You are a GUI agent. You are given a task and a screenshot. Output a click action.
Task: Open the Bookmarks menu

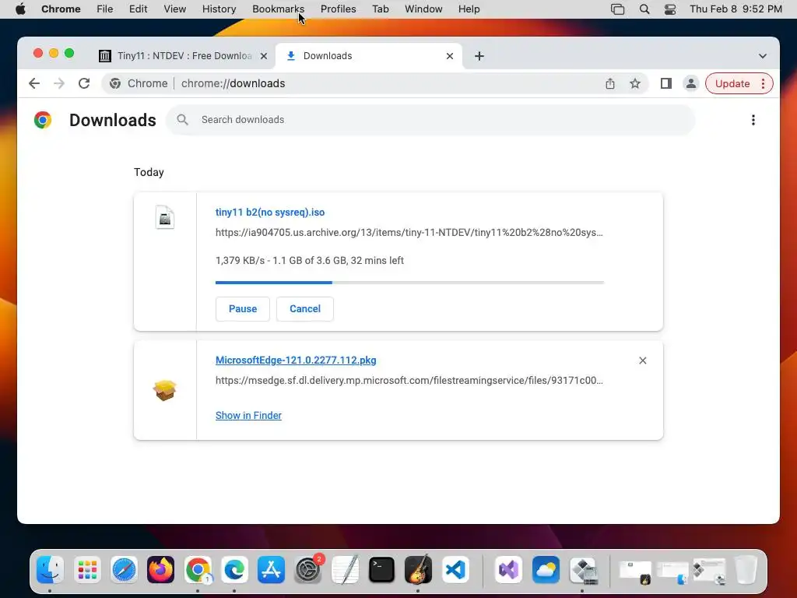[278, 9]
